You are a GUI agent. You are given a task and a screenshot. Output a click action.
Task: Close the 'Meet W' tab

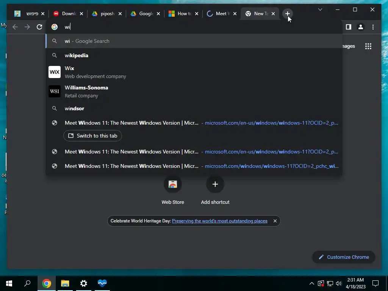pos(235,14)
